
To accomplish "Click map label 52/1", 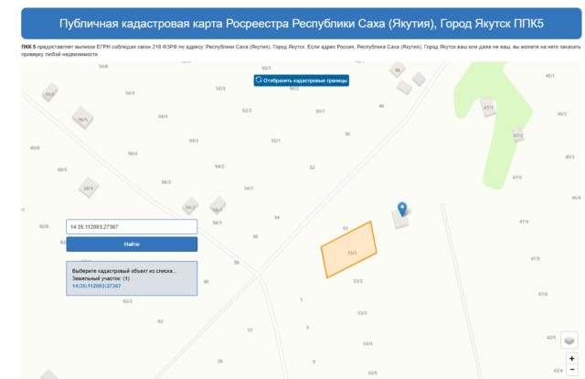I will pos(276,141).
